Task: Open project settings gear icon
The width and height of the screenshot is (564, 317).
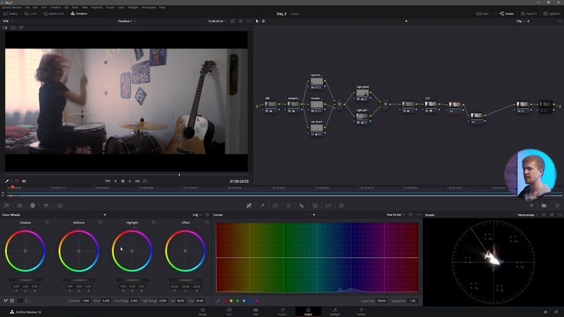Action: point(556,311)
